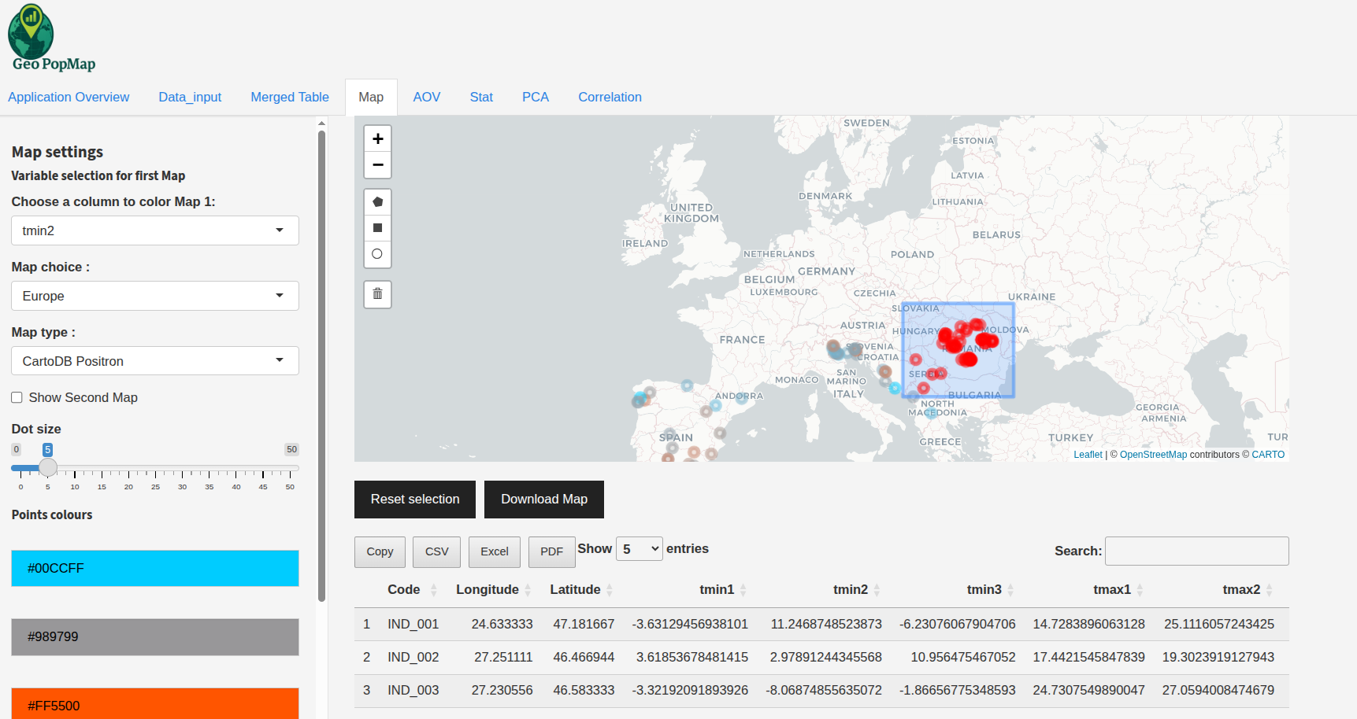Switch to the Merged Table tab
The width and height of the screenshot is (1357, 719).
tap(290, 97)
